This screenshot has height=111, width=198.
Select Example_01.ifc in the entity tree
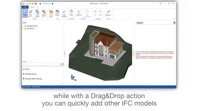(32, 26)
